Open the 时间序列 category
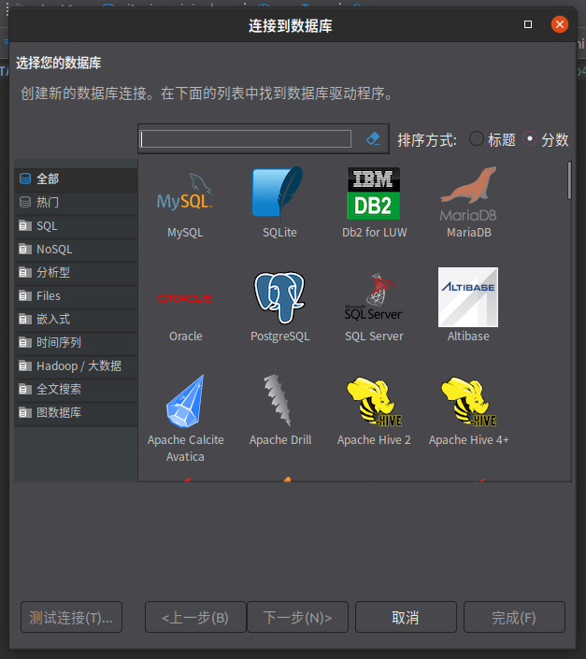The width and height of the screenshot is (586, 659). pyautogui.click(x=76, y=342)
